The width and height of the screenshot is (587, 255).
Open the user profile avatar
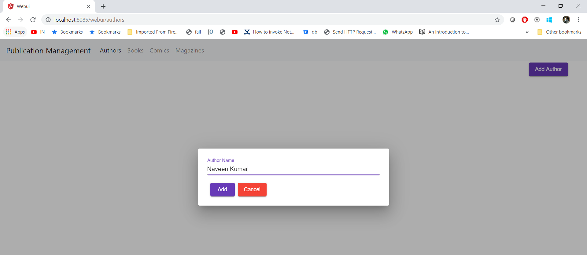[566, 20]
